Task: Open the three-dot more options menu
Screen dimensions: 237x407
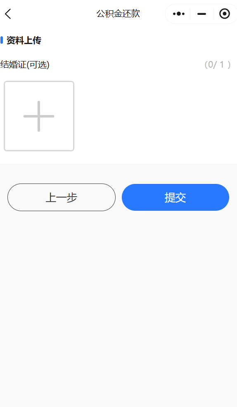Action: point(179,14)
